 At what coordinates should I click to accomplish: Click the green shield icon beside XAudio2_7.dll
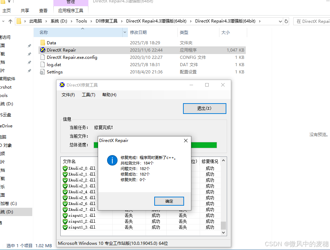click(65, 209)
